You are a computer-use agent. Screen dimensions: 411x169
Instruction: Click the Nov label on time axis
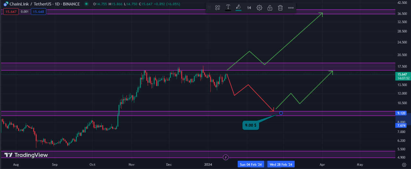131,165
